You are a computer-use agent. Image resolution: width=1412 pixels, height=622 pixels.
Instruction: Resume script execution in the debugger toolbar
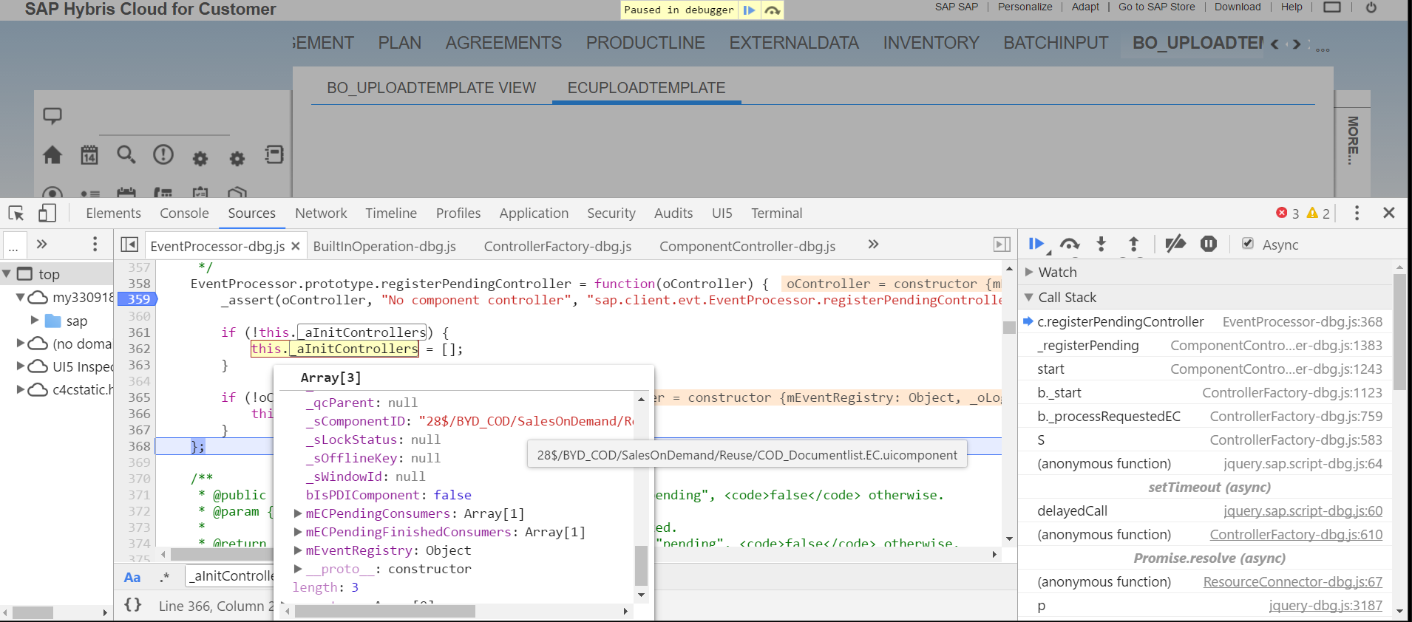pos(1036,244)
